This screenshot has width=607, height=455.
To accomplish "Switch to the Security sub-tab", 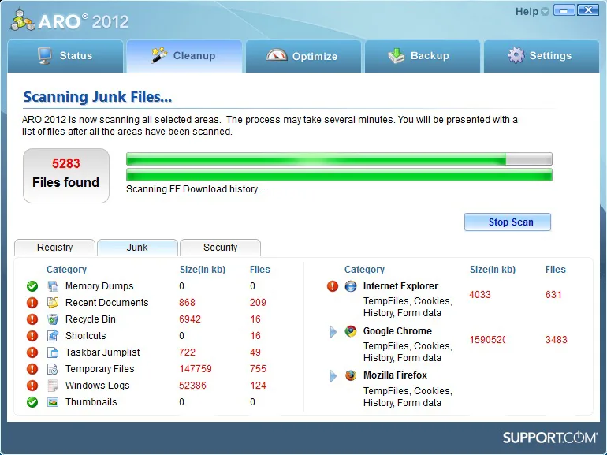I will 220,248.
